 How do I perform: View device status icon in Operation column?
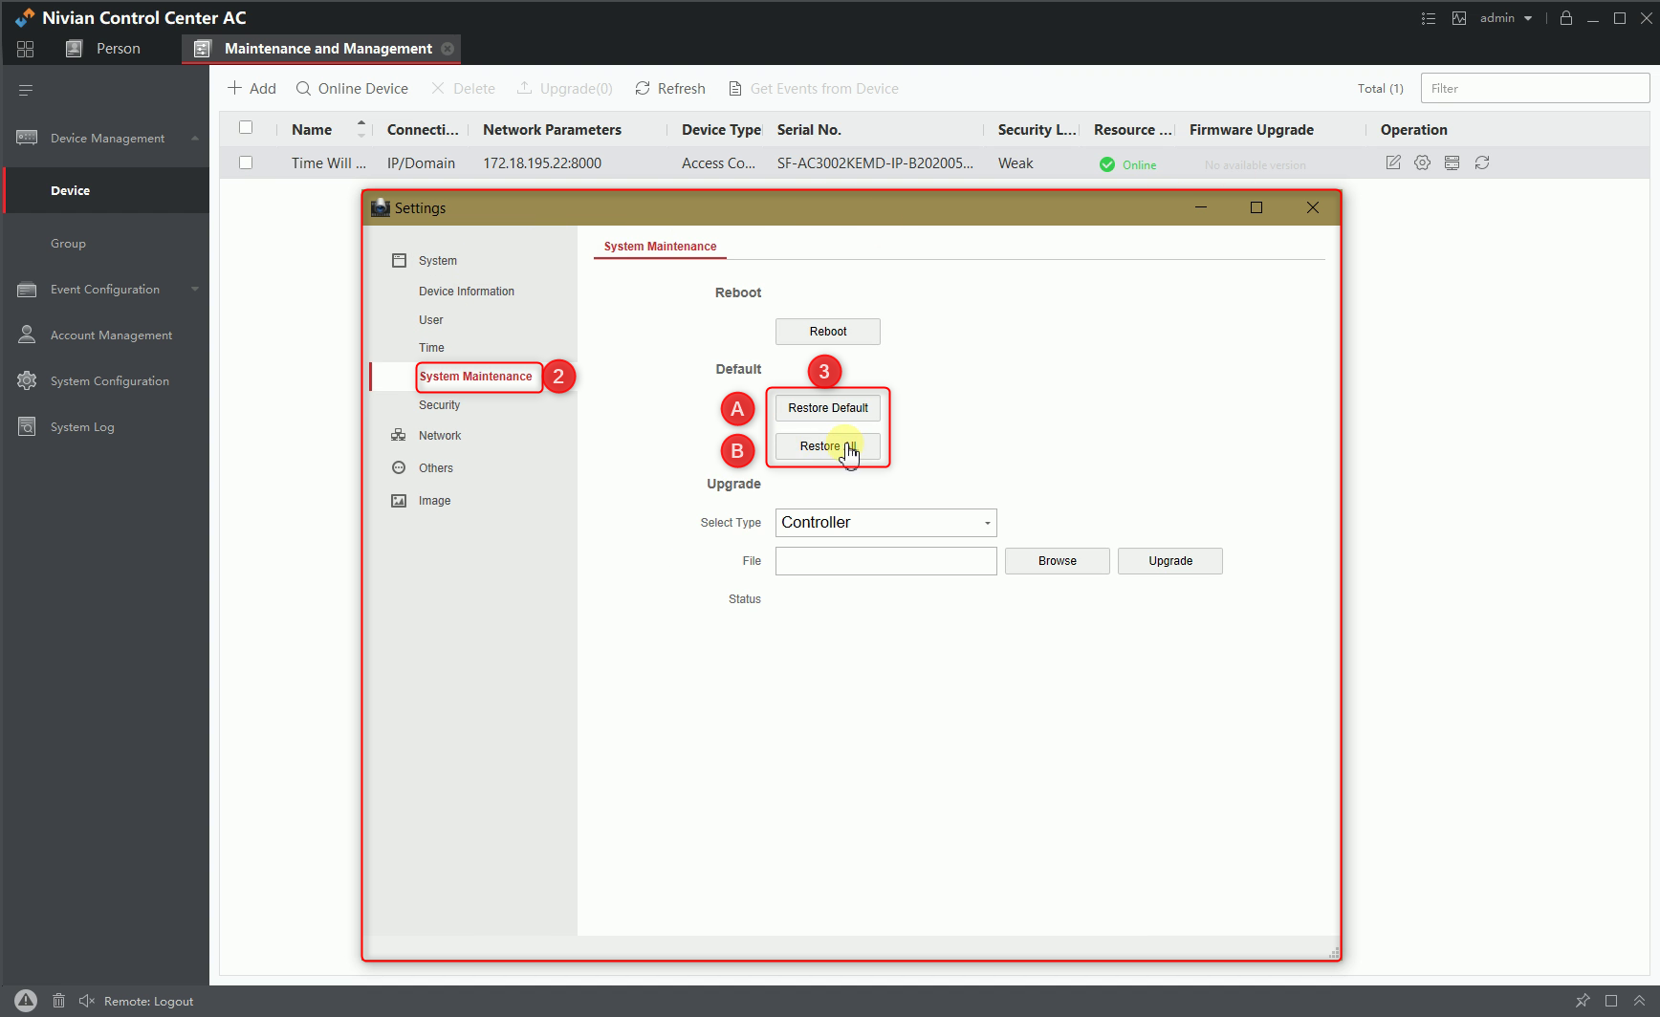(x=1452, y=162)
